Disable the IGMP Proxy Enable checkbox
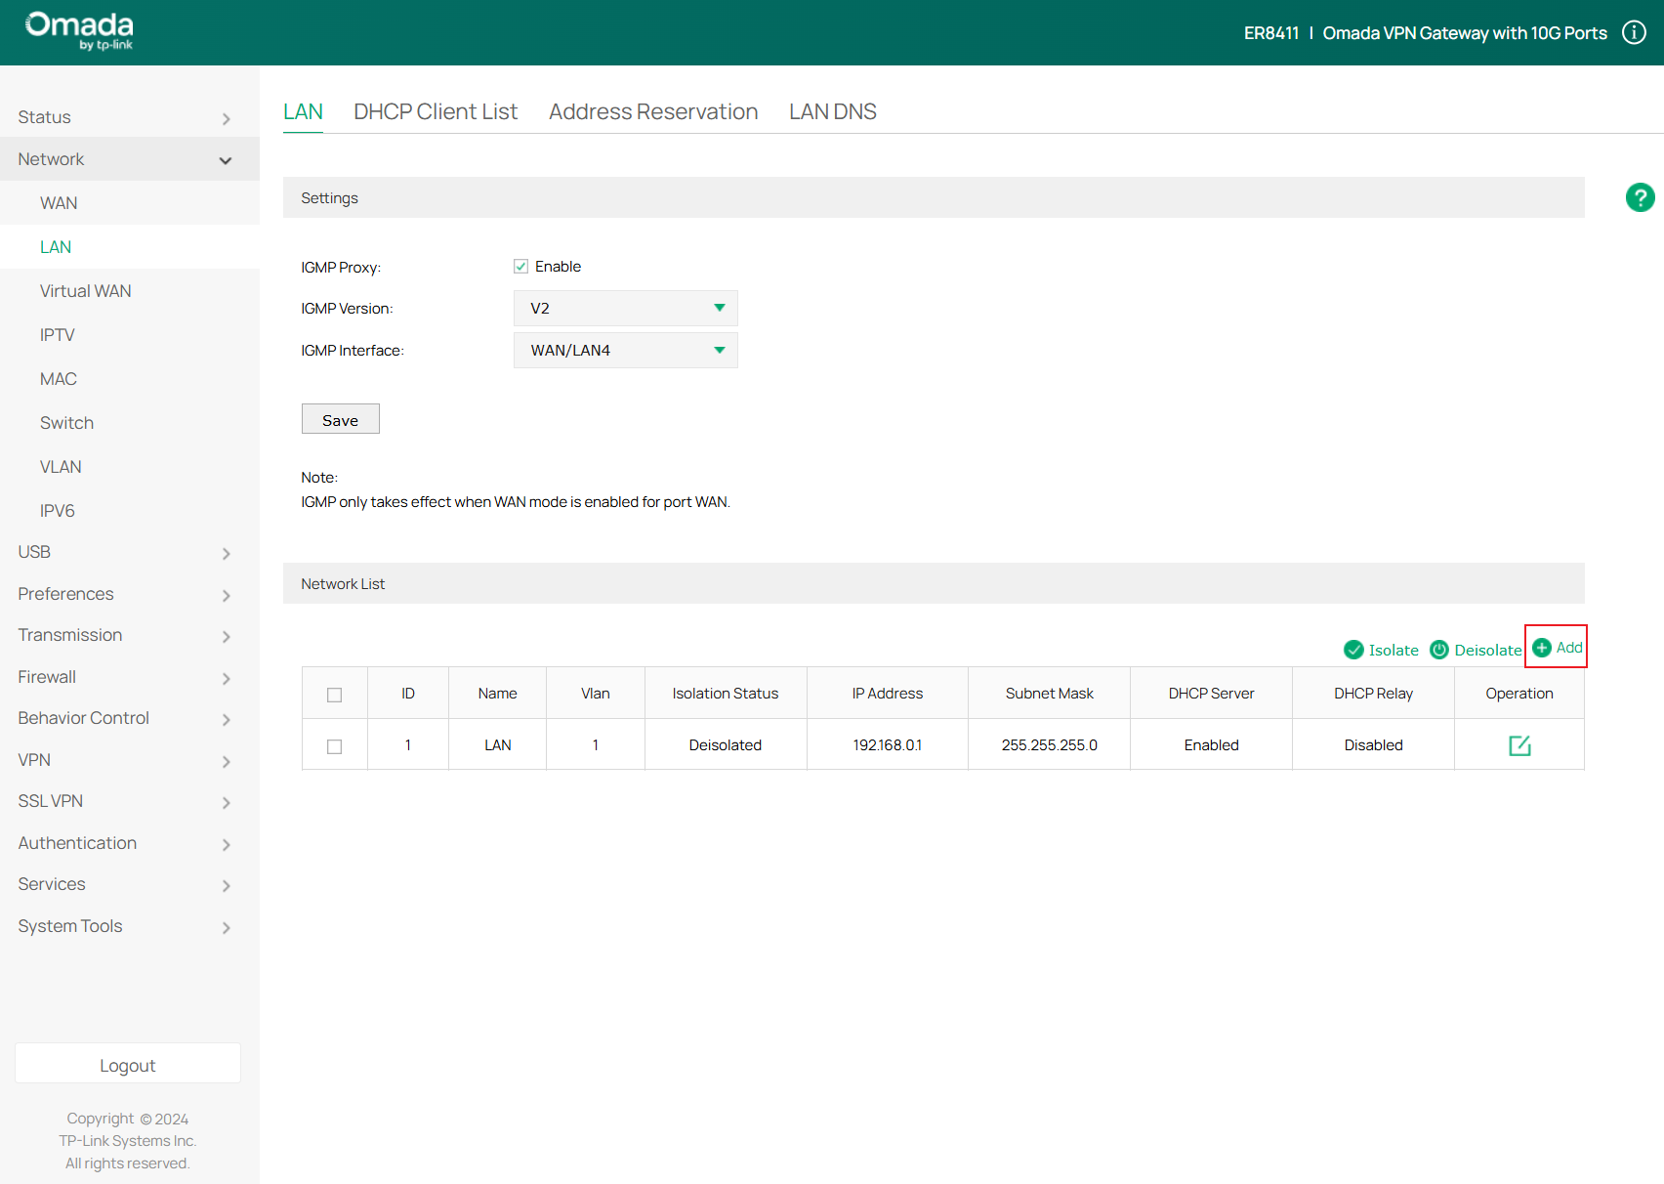Image resolution: width=1664 pixels, height=1184 pixels. pos(520,265)
